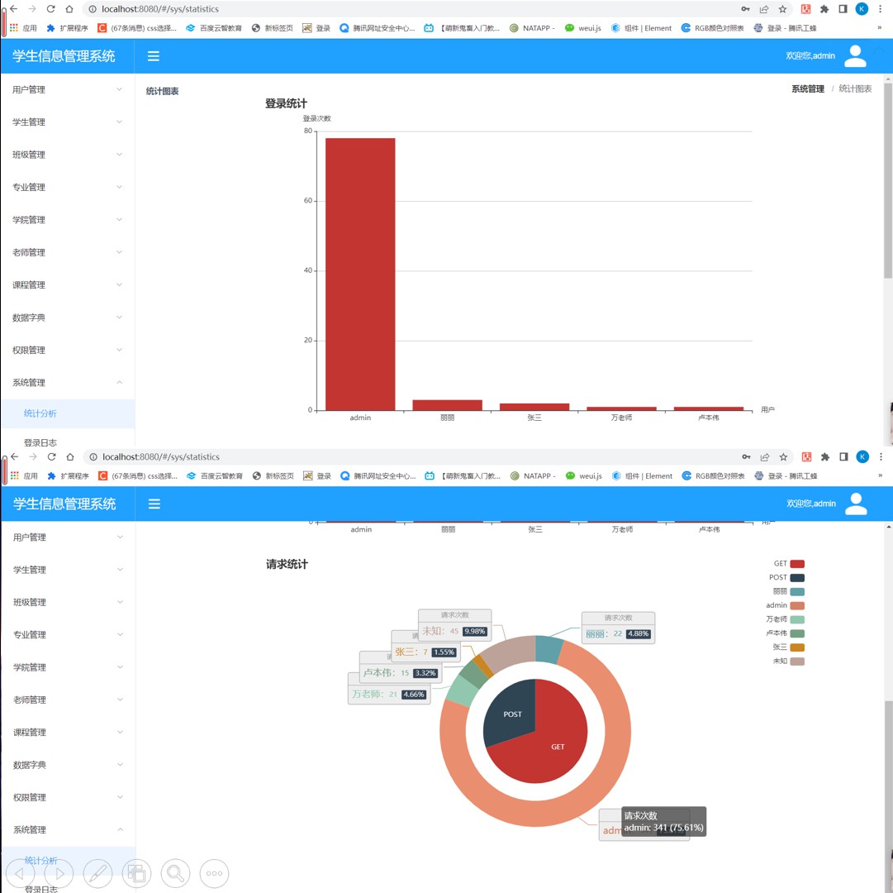Go to next slide arrow overlay button
Viewport: 893px width, 893px height.
tap(59, 873)
